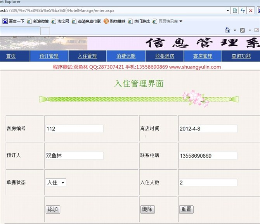260x224 pixels.
Task: Click the red 程序测试 contact text line
Action: [x=137, y=67]
